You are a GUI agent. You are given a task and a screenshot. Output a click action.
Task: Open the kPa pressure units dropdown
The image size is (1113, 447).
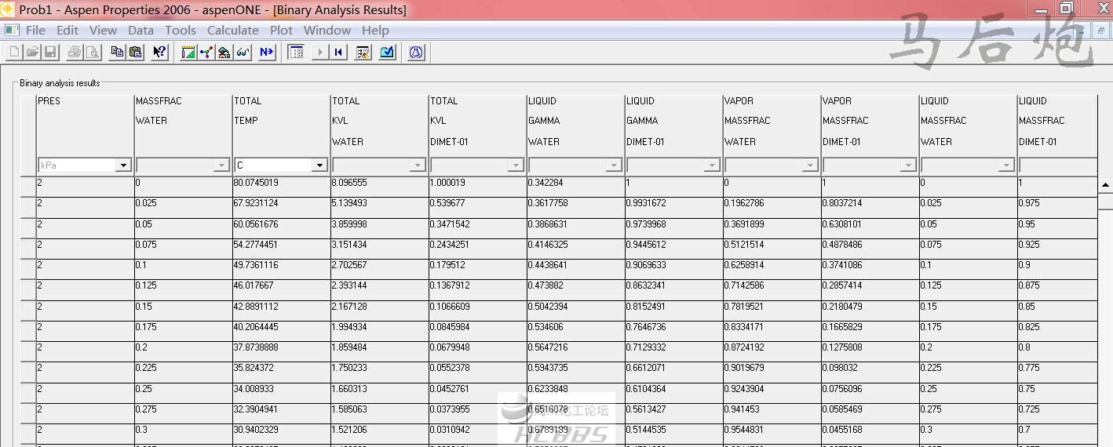122,165
